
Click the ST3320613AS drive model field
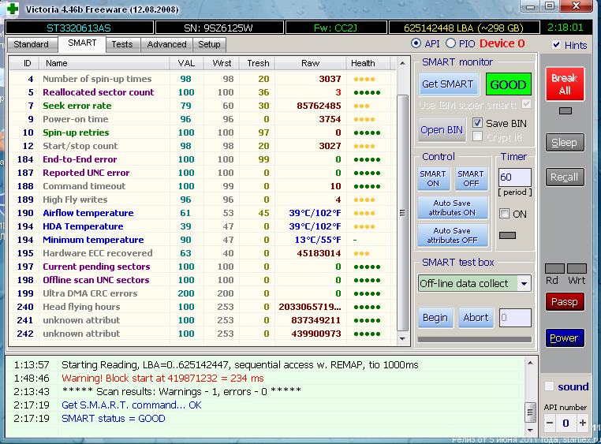79,28
